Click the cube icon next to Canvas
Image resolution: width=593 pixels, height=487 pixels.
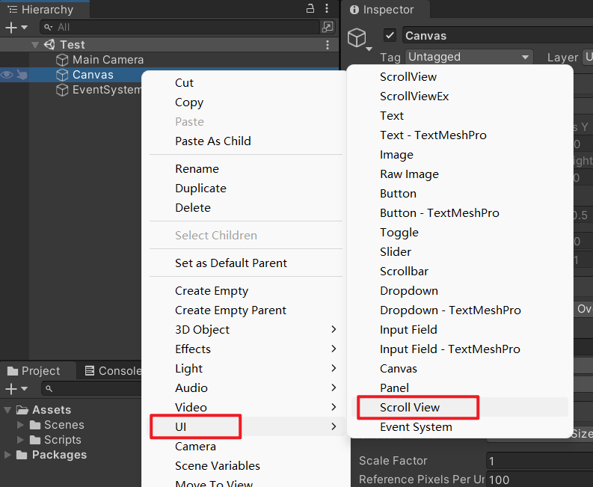(62, 75)
